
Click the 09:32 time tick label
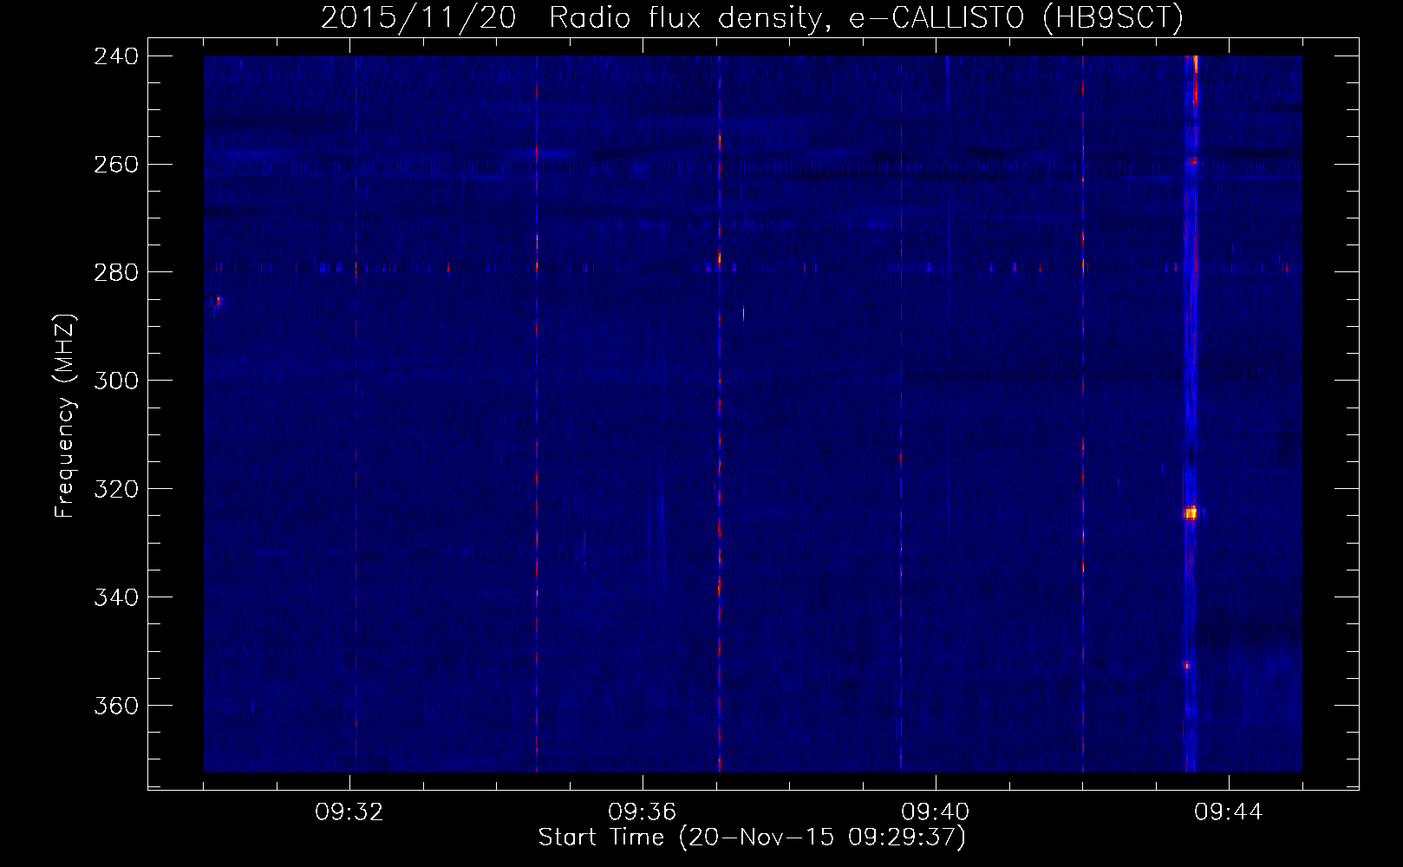point(349,812)
